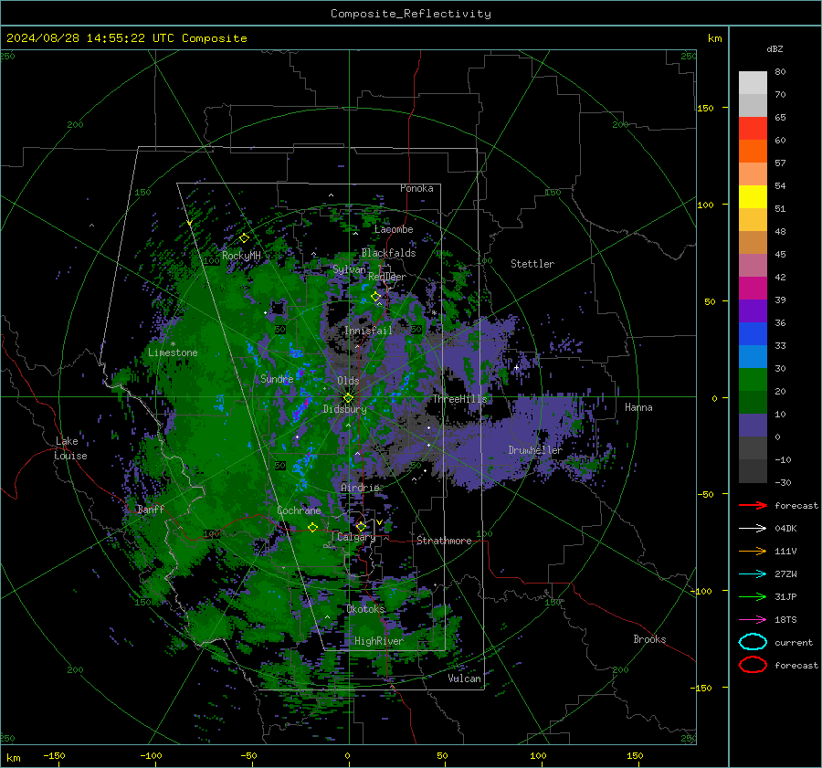Select the magenta 39 dBZ color swatch
Viewport: 822px width, 768px height.
(753, 289)
